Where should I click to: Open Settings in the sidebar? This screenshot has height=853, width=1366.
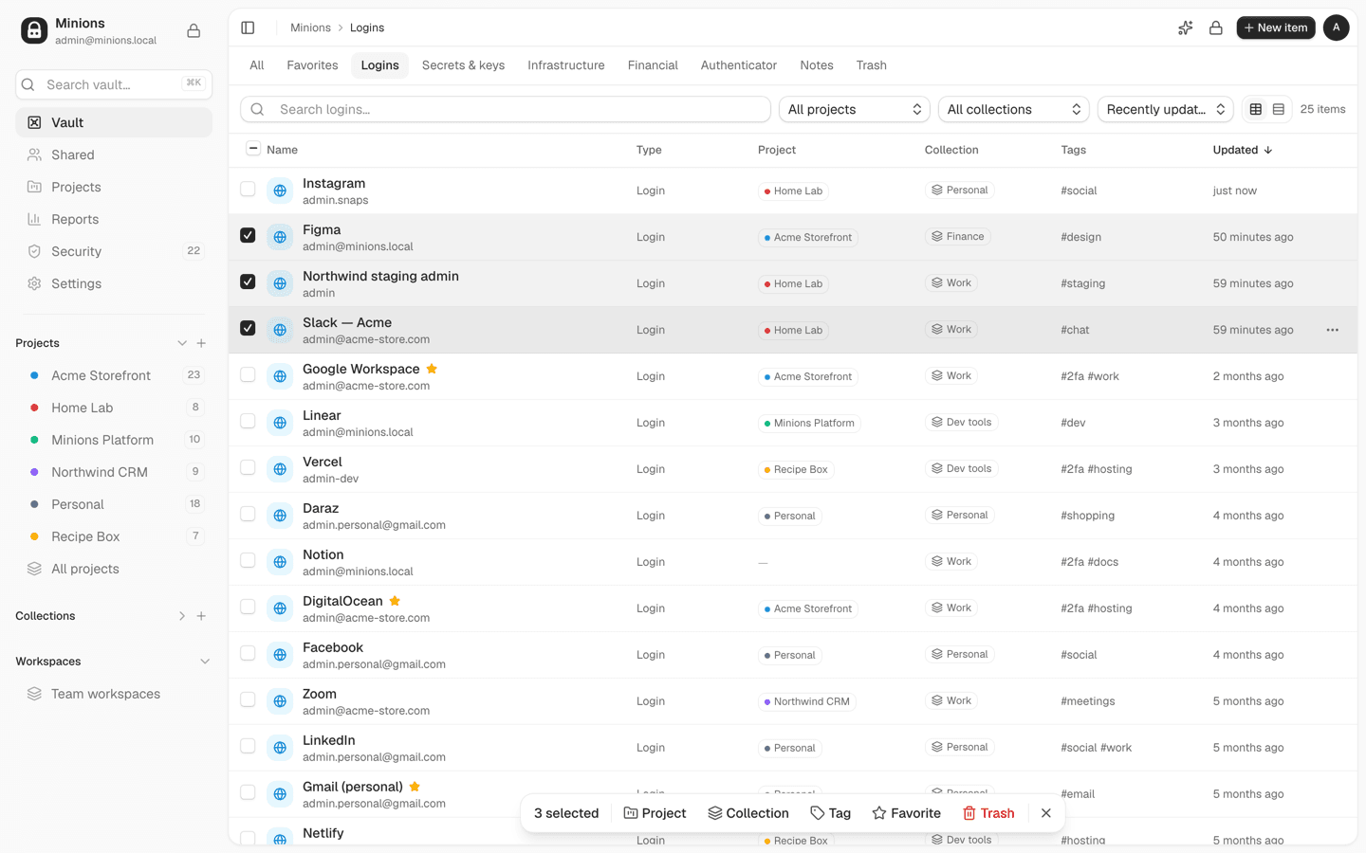114,283
